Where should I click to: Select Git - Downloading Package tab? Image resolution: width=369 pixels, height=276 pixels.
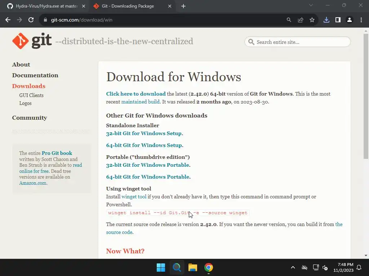point(132,6)
